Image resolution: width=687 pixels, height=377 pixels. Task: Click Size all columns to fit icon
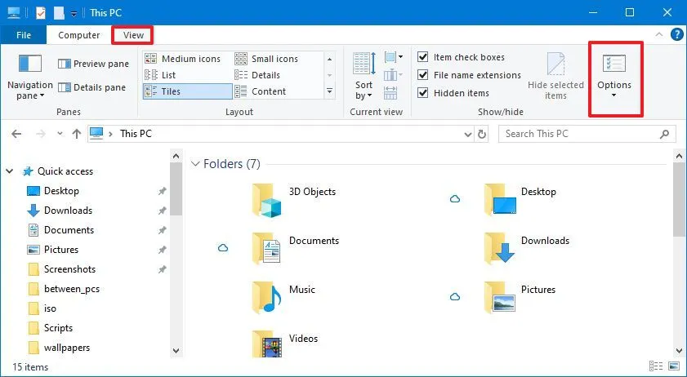coord(390,93)
